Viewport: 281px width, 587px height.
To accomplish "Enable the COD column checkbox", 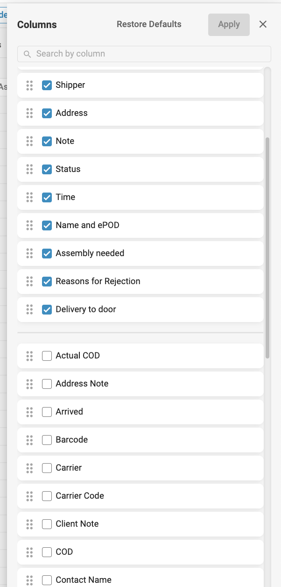I will [47, 552].
